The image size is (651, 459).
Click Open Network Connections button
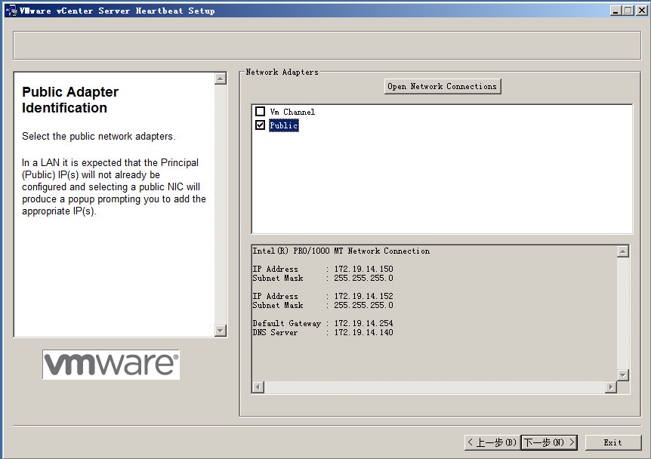[442, 86]
